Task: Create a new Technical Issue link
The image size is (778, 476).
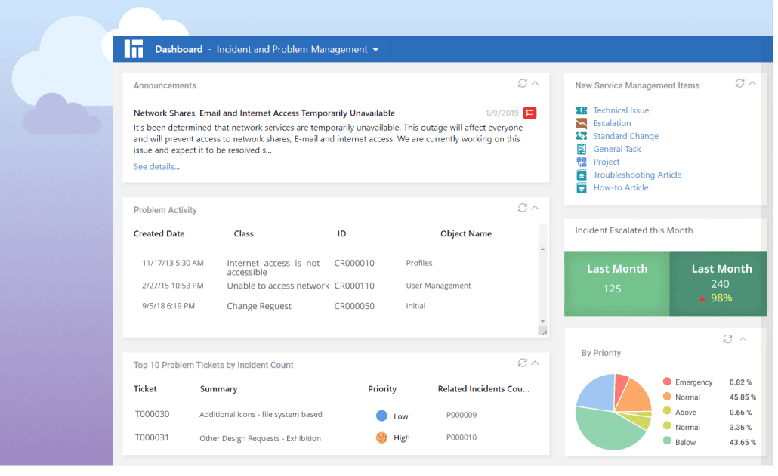Action: click(x=621, y=110)
